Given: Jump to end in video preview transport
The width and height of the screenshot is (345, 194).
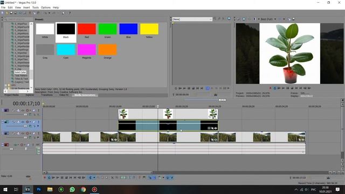Looking at the screenshot, I should click(301, 88).
